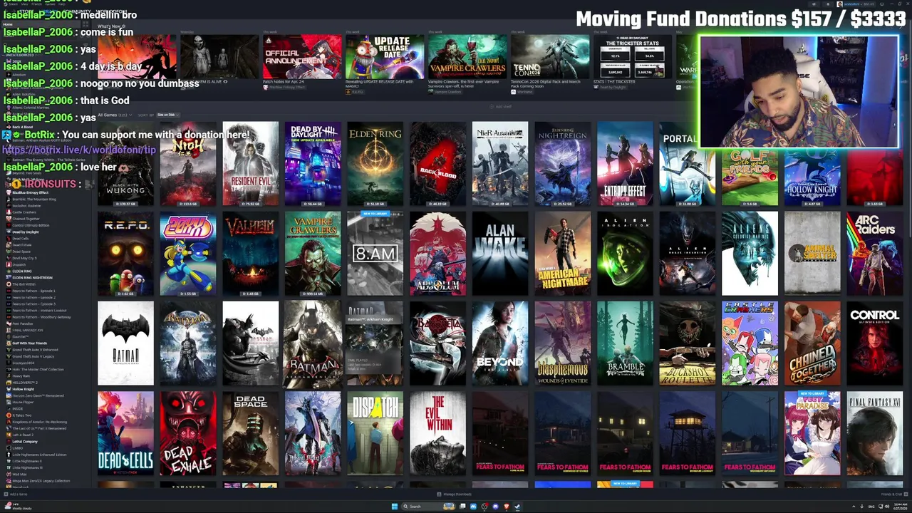This screenshot has width=912, height=513.
Task: Open What's New settings gear
Action: (124, 26)
